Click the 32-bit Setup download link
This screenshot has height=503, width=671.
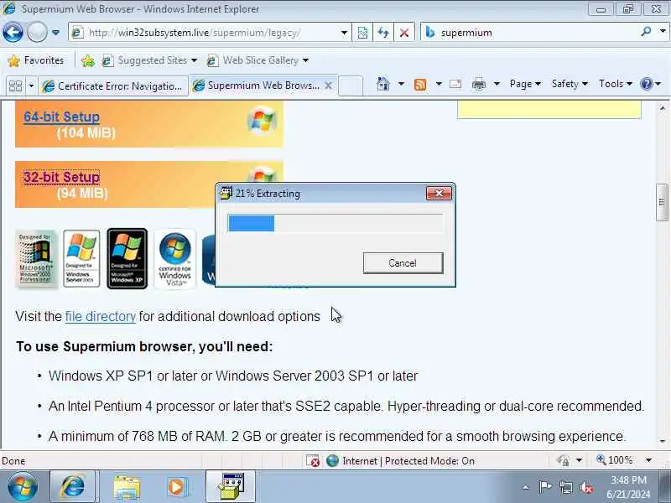click(x=61, y=177)
